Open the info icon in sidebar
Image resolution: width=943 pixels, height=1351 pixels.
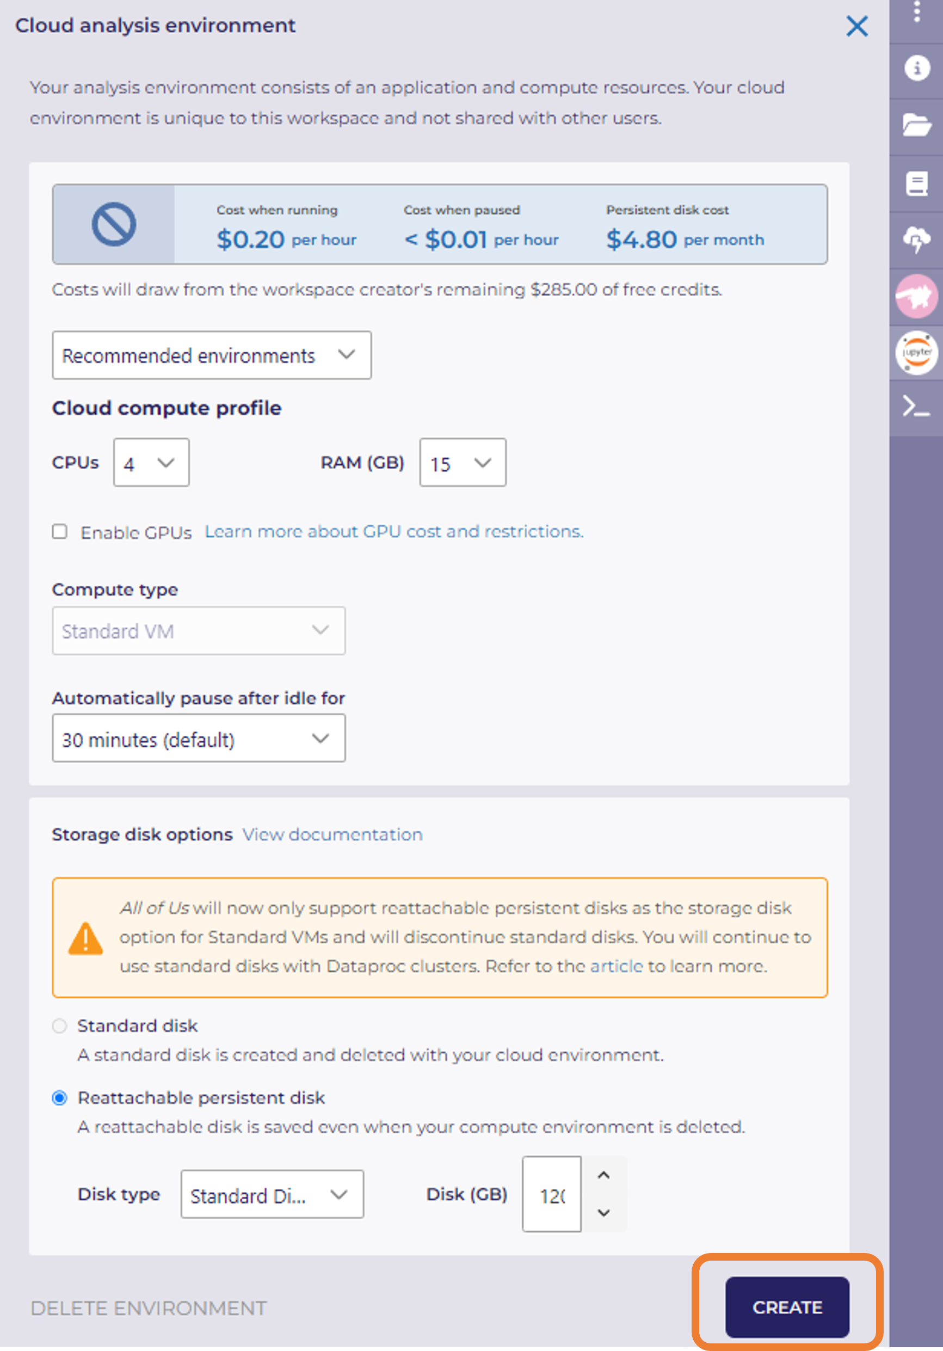tap(916, 68)
